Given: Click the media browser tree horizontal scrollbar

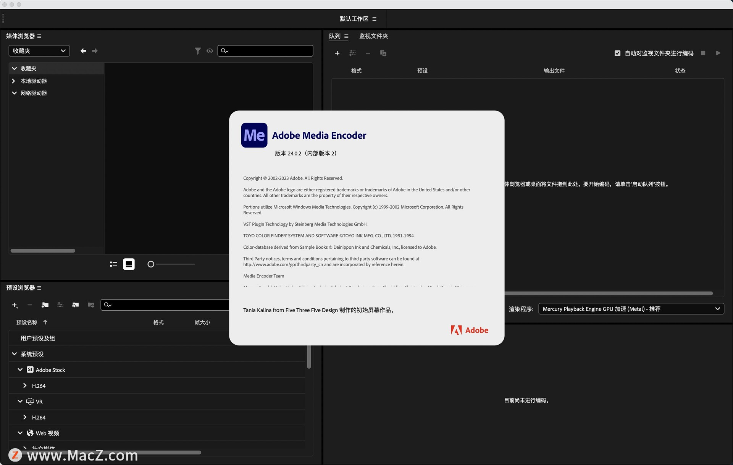Looking at the screenshot, I should pyautogui.click(x=43, y=251).
